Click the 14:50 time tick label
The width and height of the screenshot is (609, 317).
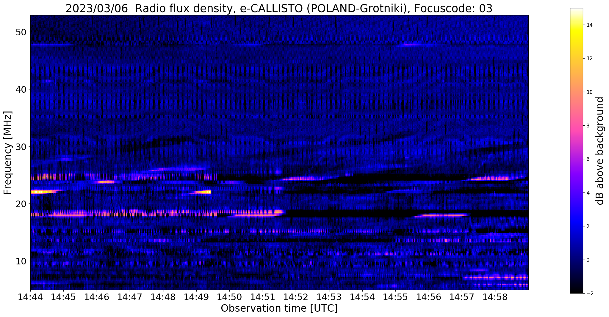[230, 297]
